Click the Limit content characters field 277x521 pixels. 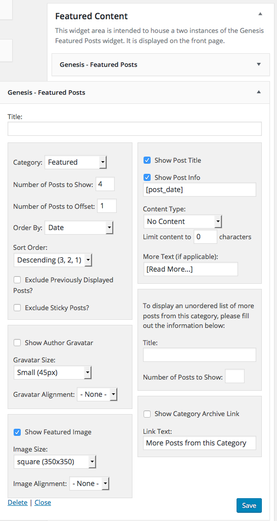point(205,237)
